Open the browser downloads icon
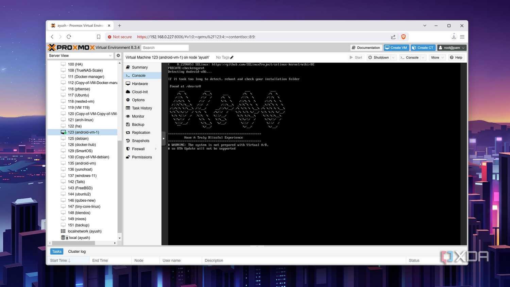This screenshot has height=287, width=510. tap(454, 37)
